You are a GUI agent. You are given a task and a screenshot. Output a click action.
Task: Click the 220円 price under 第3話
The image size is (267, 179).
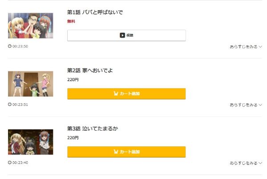point(73,138)
